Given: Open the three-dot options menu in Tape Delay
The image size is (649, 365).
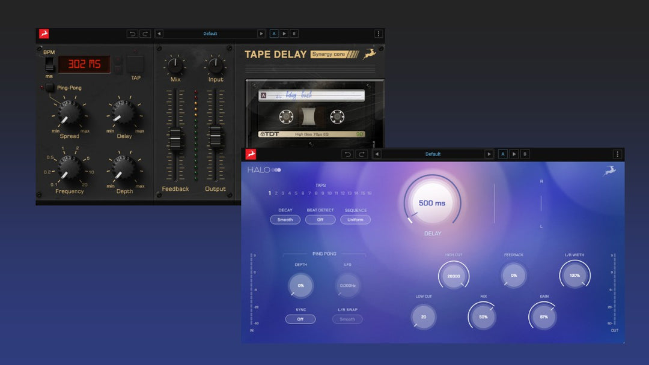Looking at the screenshot, I should [378, 34].
